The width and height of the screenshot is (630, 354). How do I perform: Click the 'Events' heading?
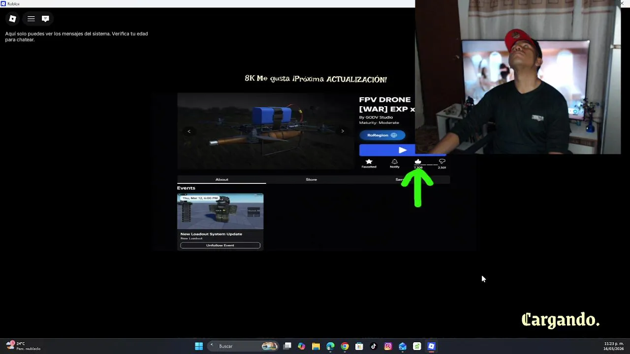coord(186,188)
